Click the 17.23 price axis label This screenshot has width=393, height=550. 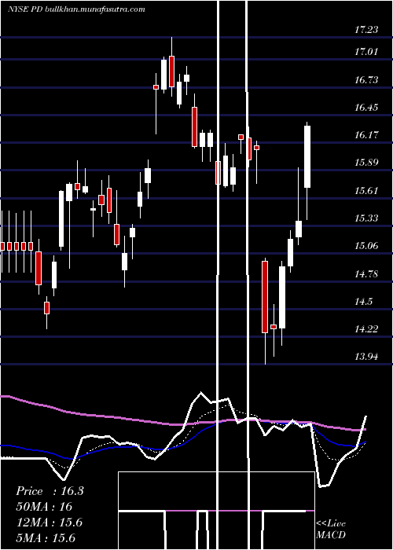click(366, 30)
